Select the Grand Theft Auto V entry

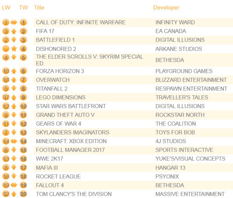(65, 115)
